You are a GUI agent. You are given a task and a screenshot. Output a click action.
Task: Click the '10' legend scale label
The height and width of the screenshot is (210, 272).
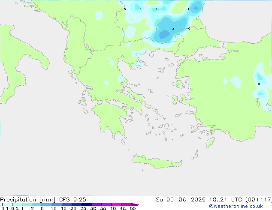54,208
